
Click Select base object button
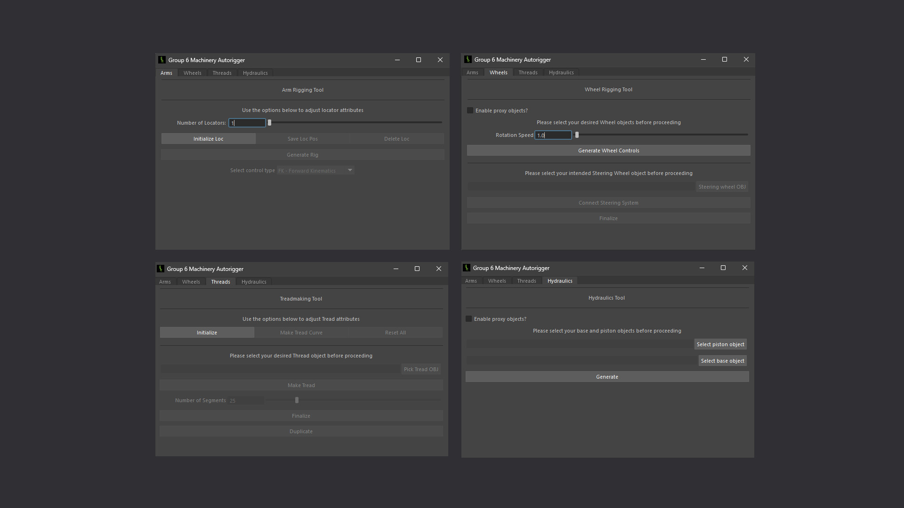722,361
